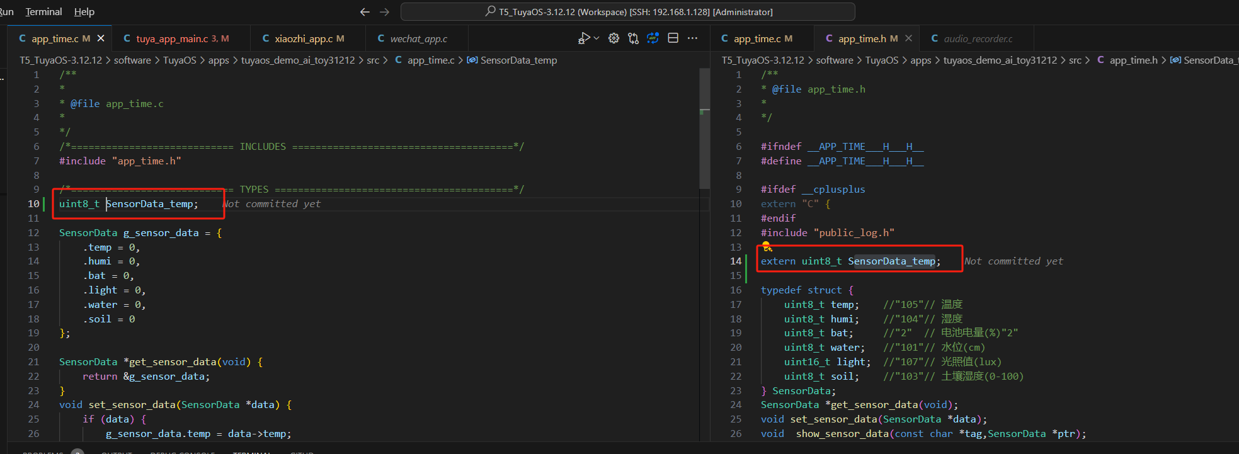Click 'void show_sensor_data' declaration line
The width and height of the screenshot is (1239, 454).
tap(923, 434)
